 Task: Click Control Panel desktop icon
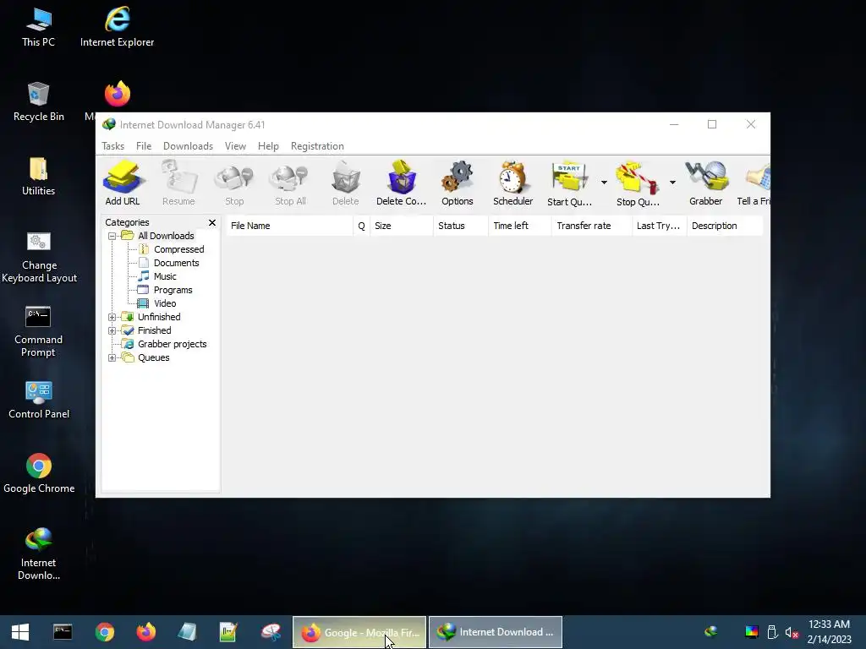[39, 400]
